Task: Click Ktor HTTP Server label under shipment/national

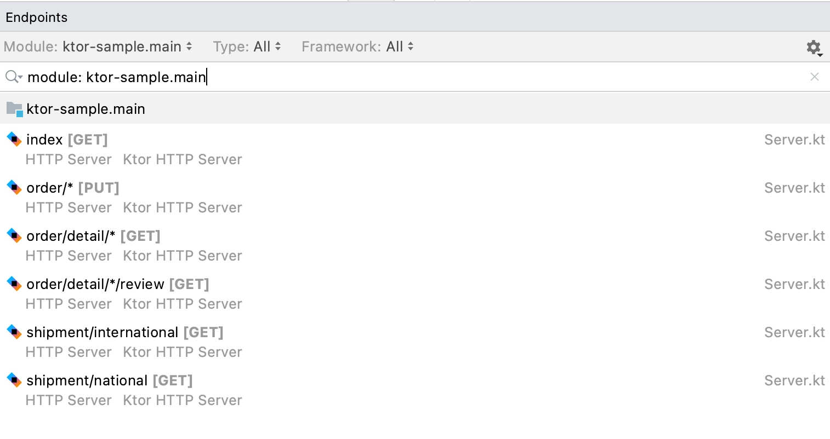Action: 183,400
